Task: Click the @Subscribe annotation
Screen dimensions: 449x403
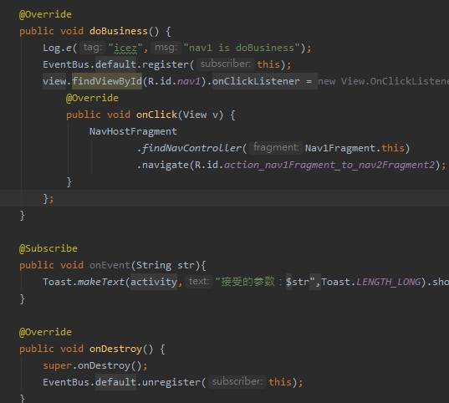Action: coord(48,248)
